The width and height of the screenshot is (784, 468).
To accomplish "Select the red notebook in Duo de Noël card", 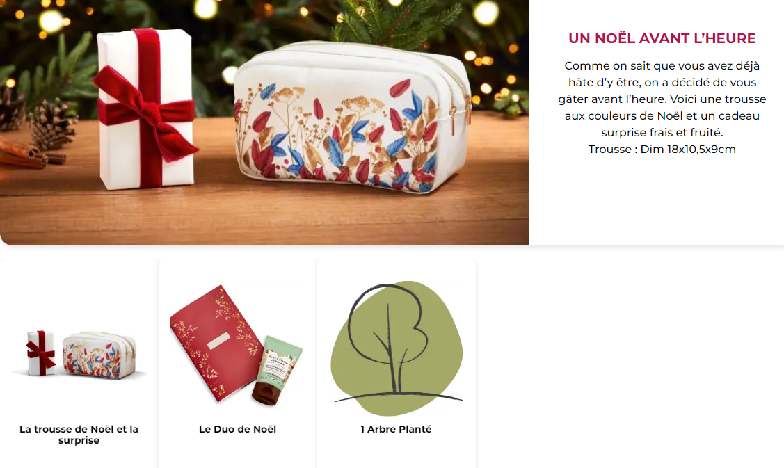I will point(215,342).
